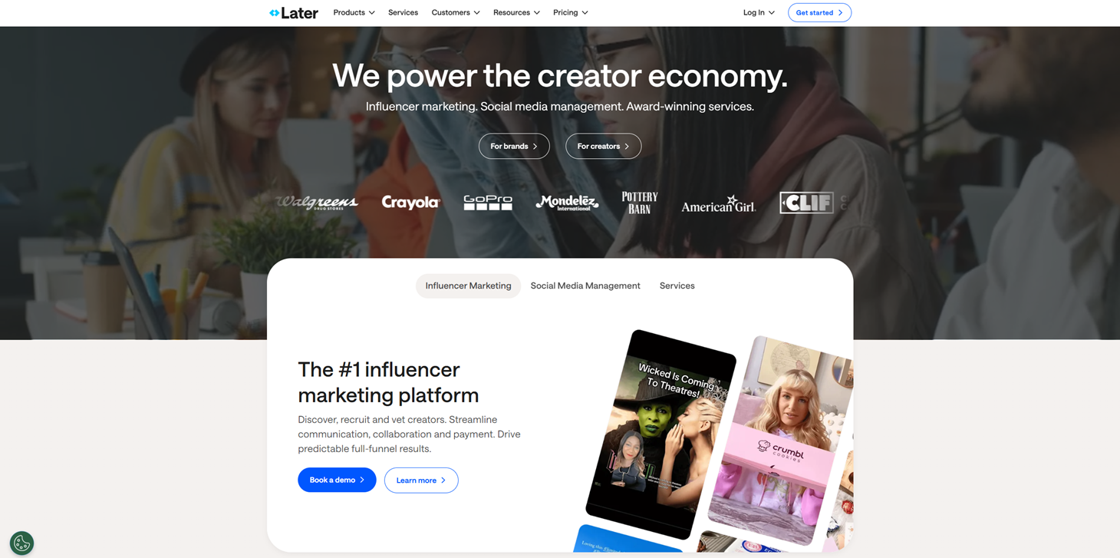The height and width of the screenshot is (558, 1120).
Task: Click the Book a demo button
Action: pos(337,480)
